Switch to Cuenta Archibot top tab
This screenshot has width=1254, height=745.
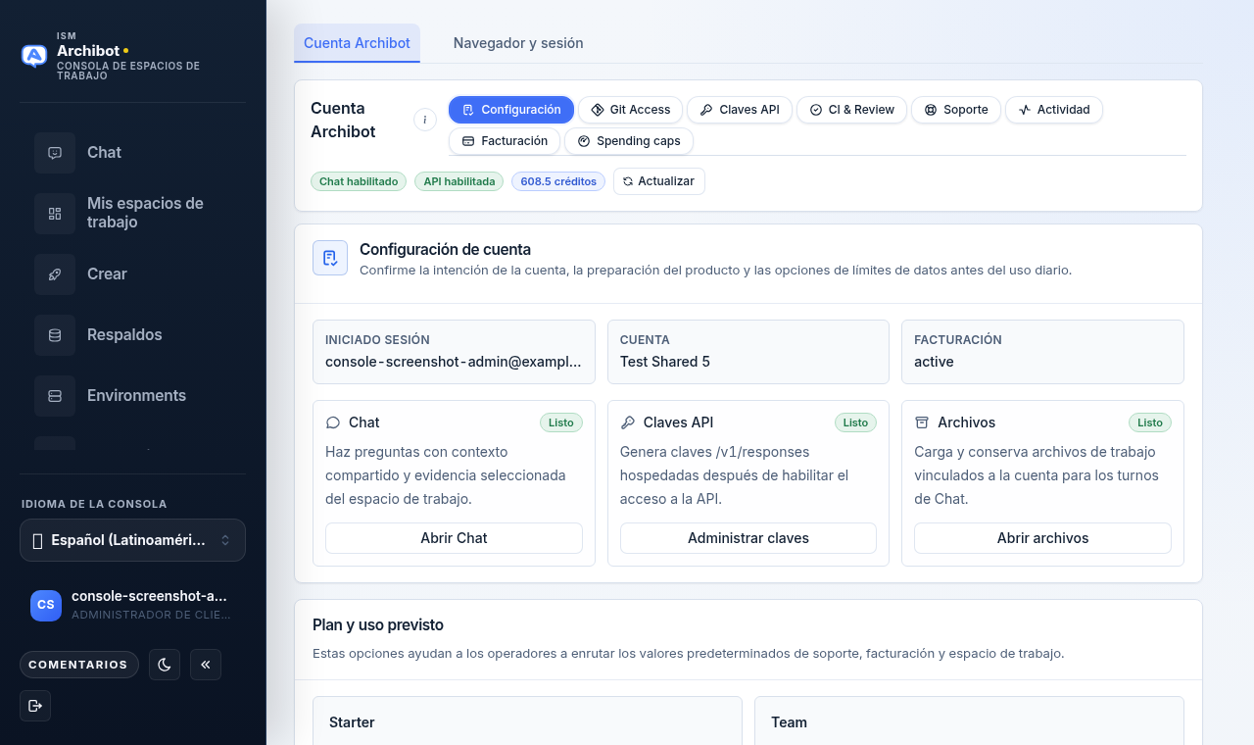(357, 43)
